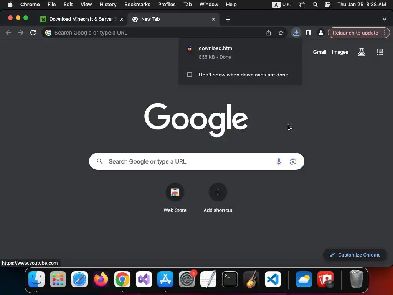Image resolution: width=393 pixels, height=295 pixels.
Task: Open download.html from downloads list
Action: point(240,52)
